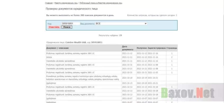Open the Pranešimas juridinių asmenų registro document

click(83, 78)
